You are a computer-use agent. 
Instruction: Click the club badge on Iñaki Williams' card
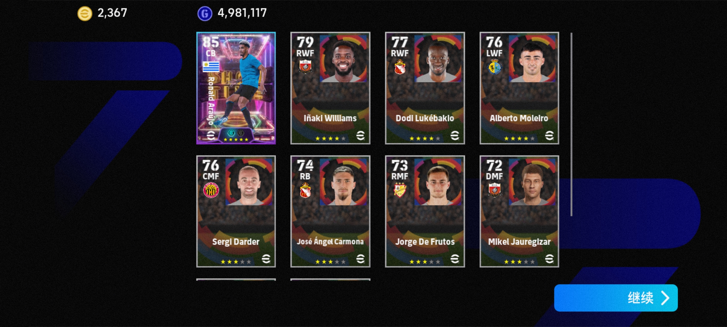[305, 67]
